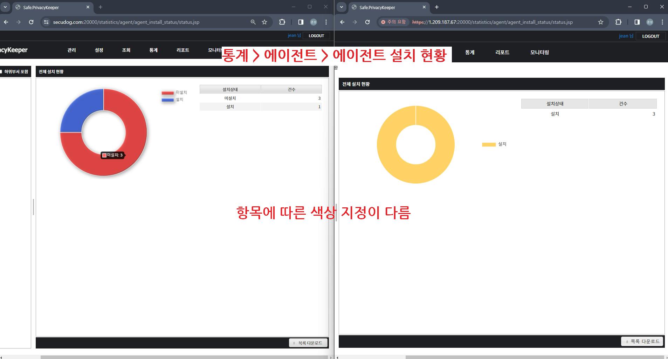The width and height of the screenshot is (668, 359).
Task: Open the Extensions puzzle icon in left browser
Action: point(282,22)
